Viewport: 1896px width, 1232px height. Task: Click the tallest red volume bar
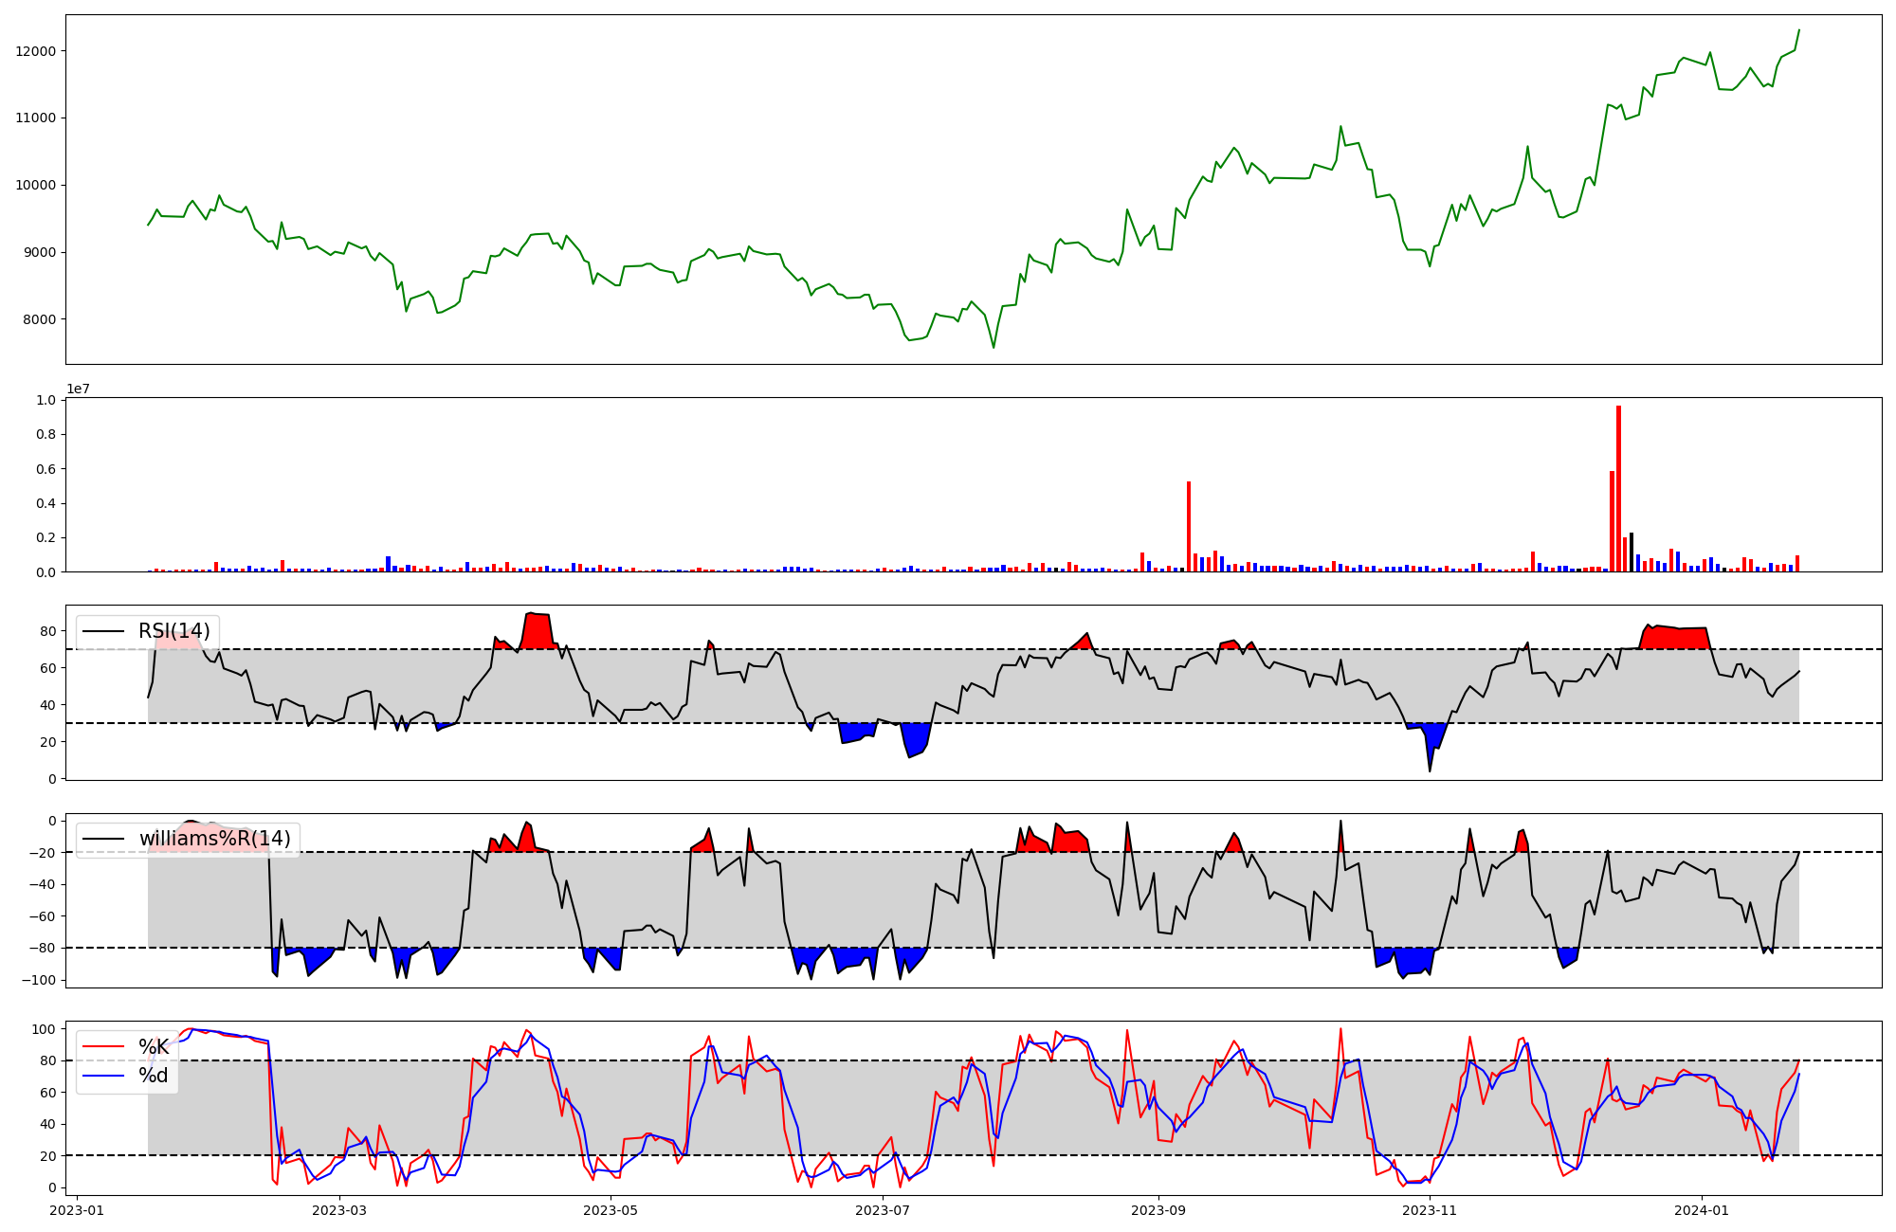(1618, 489)
